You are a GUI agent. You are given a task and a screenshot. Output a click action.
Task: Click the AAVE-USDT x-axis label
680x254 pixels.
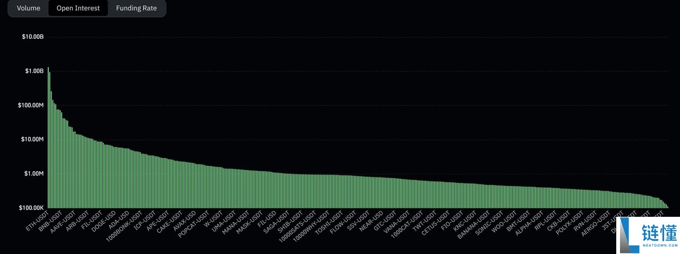coord(63,222)
